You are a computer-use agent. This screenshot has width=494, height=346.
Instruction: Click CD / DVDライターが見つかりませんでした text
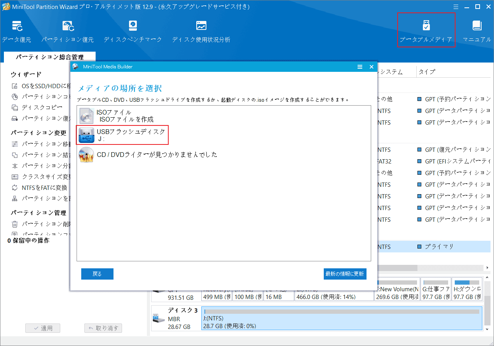coord(157,155)
